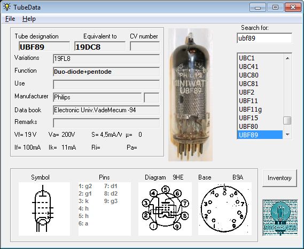Click the list scrollbar down arrow
Image resolution: width=304 pixels, height=249 pixels.
click(x=287, y=135)
